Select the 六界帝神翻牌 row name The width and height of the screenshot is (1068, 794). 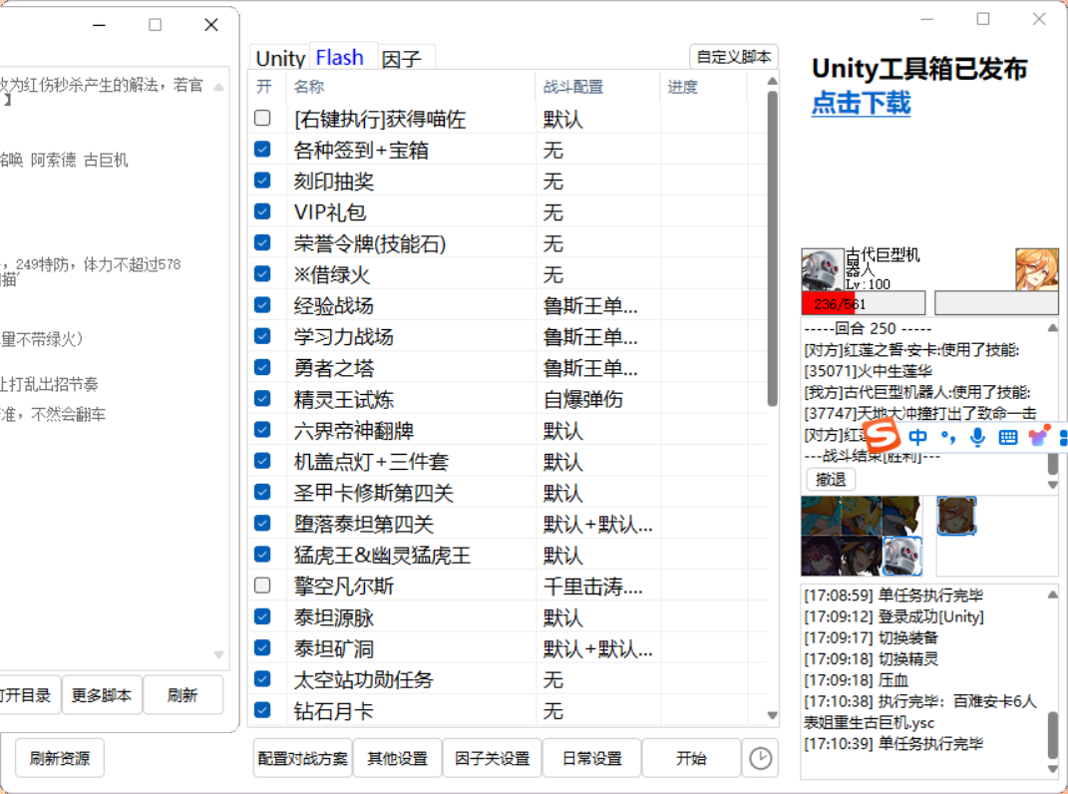(x=353, y=431)
